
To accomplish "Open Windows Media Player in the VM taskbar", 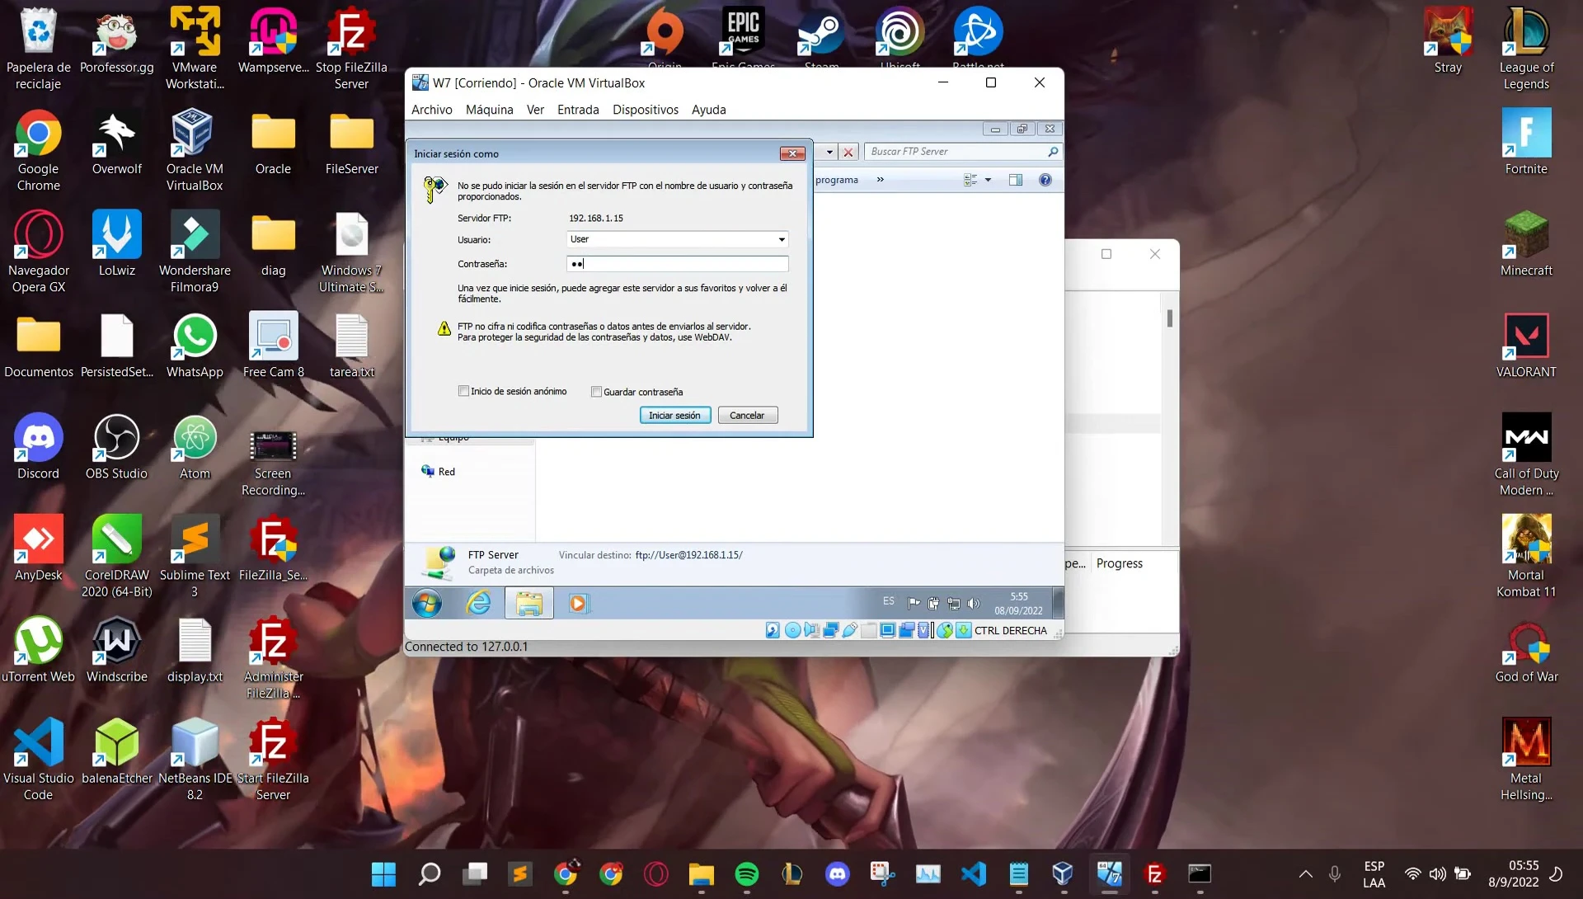I will pyautogui.click(x=578, y=604).
